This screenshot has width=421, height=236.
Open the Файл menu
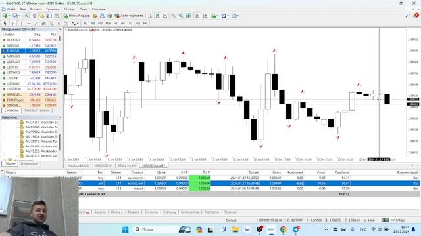click(11, 9)
